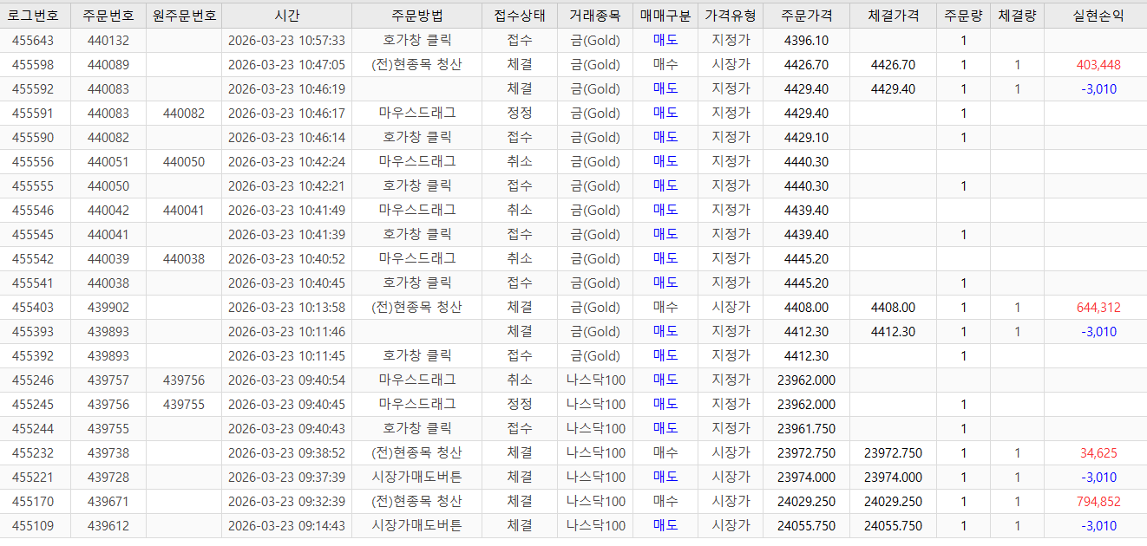Select order price 4396.10

click(x=806, y=41)
